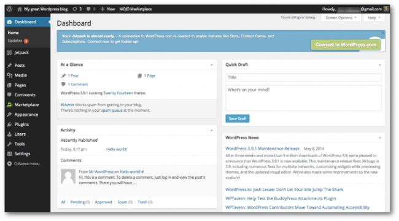Image resolution: width=399 pixels, height=221 pixels.
Task: Click the Quick Draft Title field
Action: tap(304, 77)
